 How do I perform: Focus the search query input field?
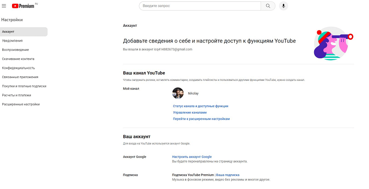click(x=200, y=6)
